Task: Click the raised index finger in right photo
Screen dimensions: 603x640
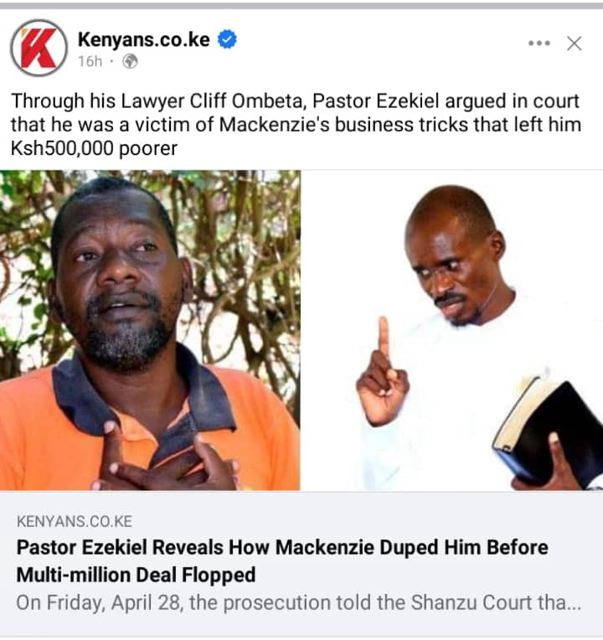Action: [383, 338]
